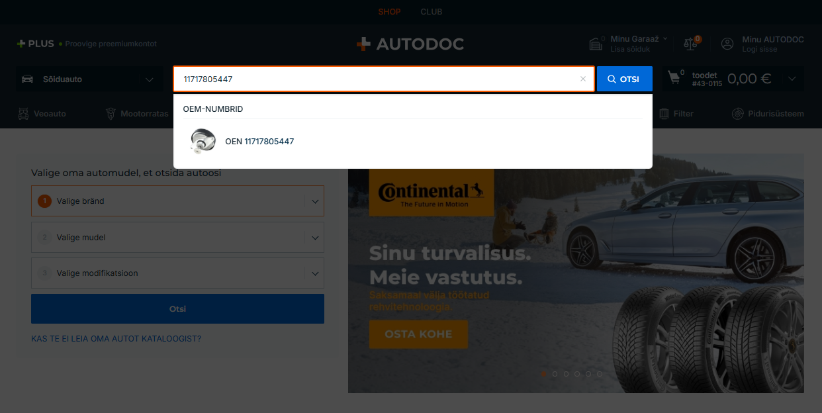822x413 pixels.
Task: Click the blue OTSI search button
Action: coord(624,79)
